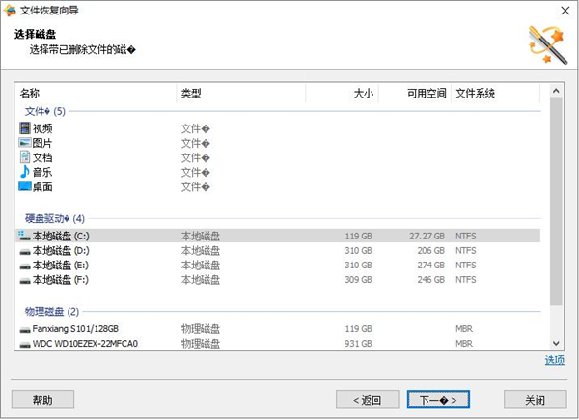This screenshot has height=420, width=579.
Task: Open the 选项 options link
Action: [554, 361]
